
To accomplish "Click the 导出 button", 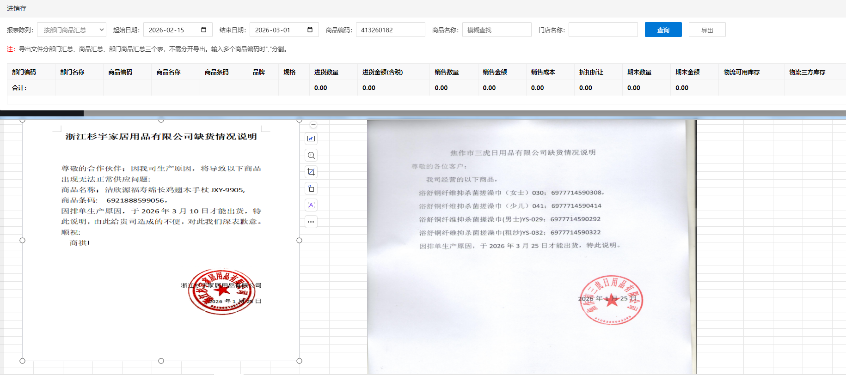I will point(707,30).
